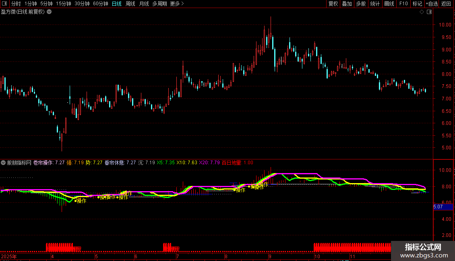This screenshot has width=455, height=261.
Task: Open dropdown next to 盈方微 chart title
Action: click(50, 12)
